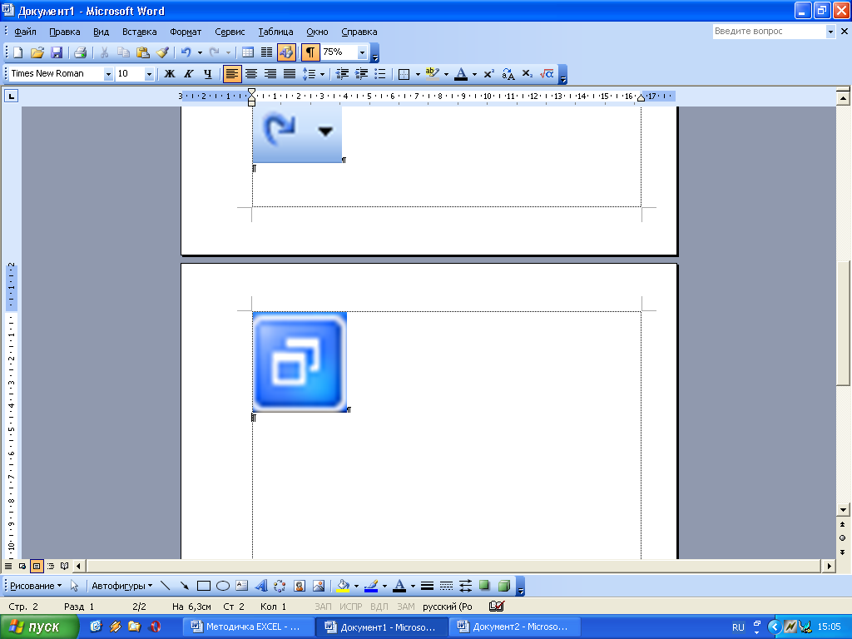Open the Times New Roman font dropdown

point(108,74)
